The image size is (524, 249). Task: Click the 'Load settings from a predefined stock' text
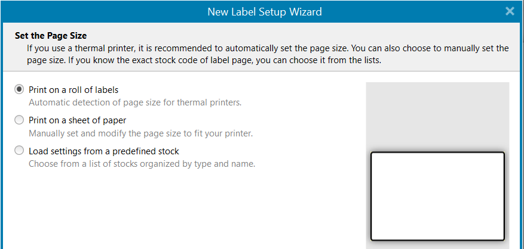pyautogui.click(x=104, y=151)
